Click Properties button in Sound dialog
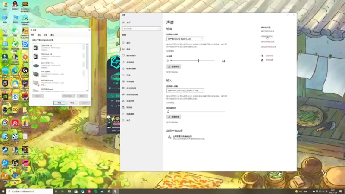 [x=82, y=96]
